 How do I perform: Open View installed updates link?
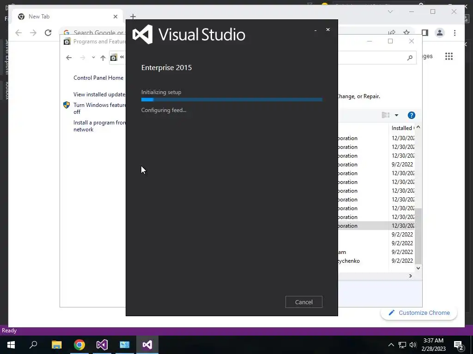[99, 94]
